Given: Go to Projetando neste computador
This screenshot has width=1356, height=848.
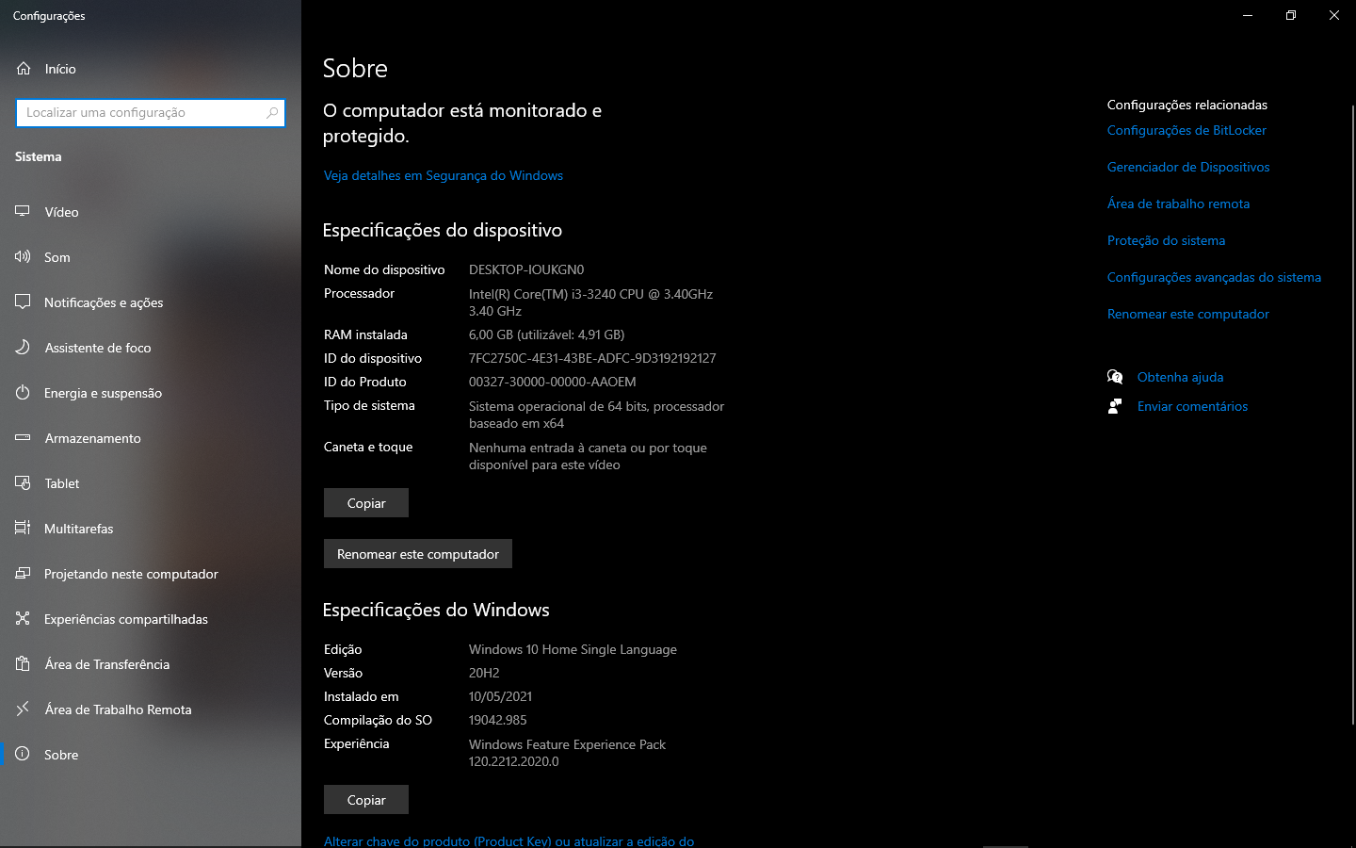Looking at the screenshot, I should coord(151,574).
